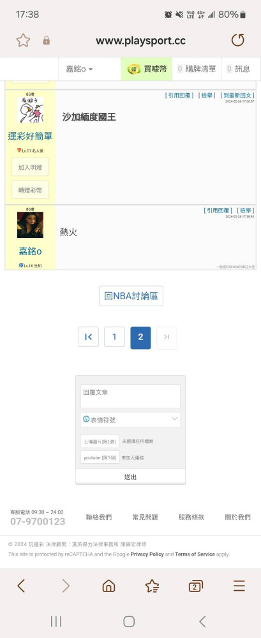The height and width of the screenshot is (638, 261).
Task: Open the 表情符號 emoji dropdown
Action: [130, 420]
